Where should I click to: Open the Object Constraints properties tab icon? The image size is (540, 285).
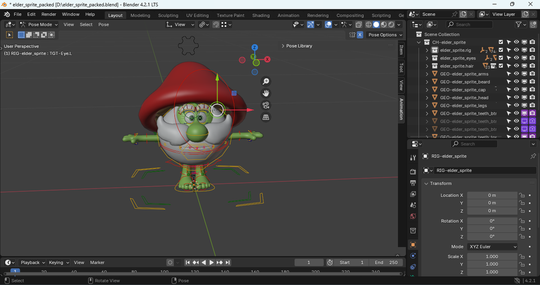pyautogui.click(x=413, y=267)
